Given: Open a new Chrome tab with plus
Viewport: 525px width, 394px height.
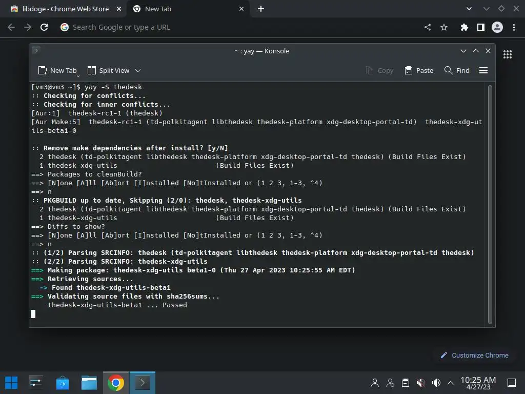Looking at the screenshot, I should point(261,9).
